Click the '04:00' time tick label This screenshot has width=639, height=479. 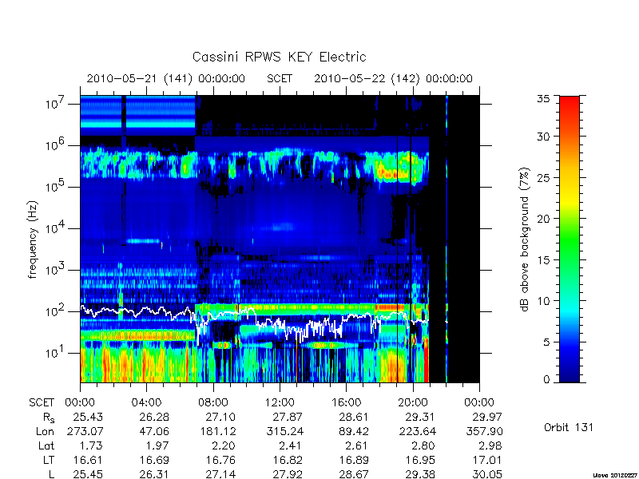[146, 403]
